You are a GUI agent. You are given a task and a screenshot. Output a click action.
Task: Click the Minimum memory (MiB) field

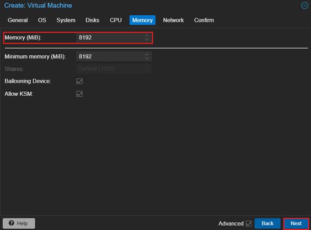click(110, 57)
